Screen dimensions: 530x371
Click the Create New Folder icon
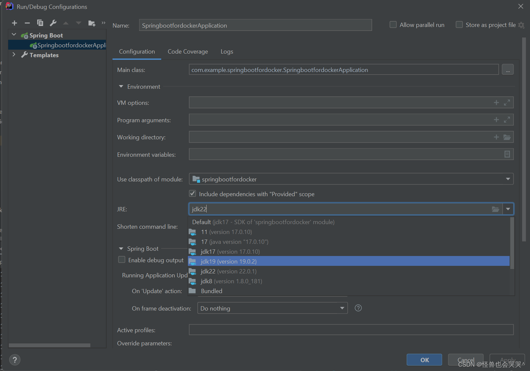click(92, 23)
